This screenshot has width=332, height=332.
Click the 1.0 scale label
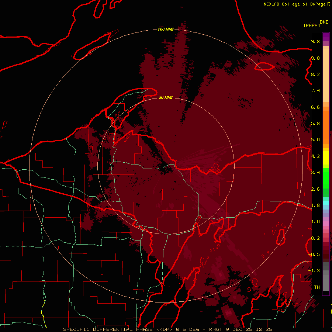click(315, 222)
